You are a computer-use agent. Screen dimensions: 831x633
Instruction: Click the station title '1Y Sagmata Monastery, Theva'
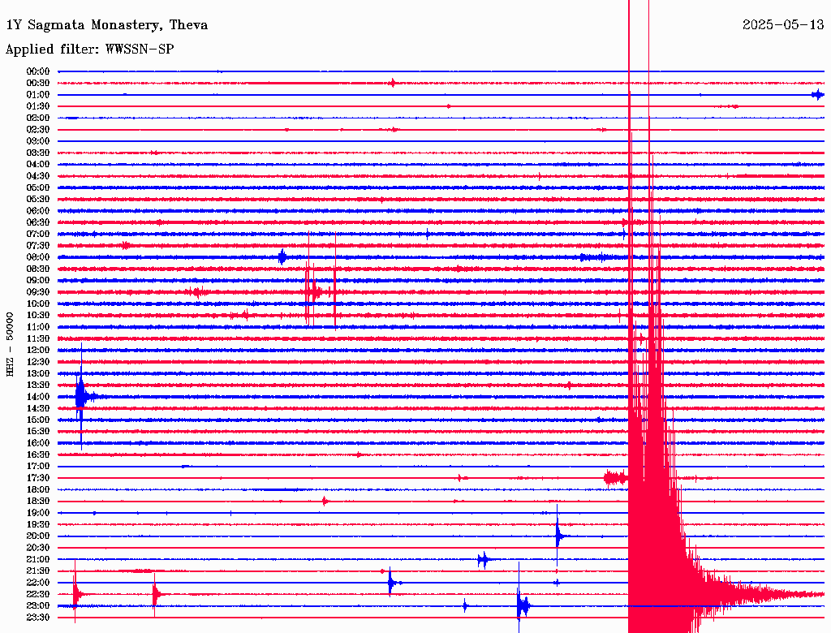pos(106,25)
